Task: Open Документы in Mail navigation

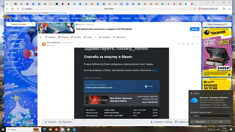Action: 77,18
